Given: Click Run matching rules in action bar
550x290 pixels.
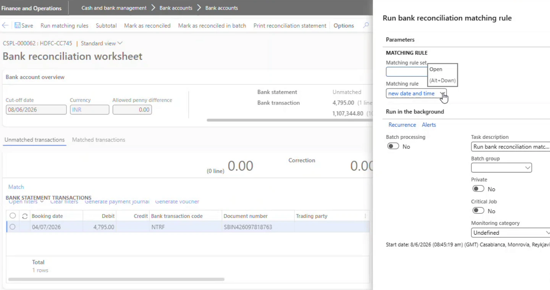Looking at the screenshot, I should point(65,26).
